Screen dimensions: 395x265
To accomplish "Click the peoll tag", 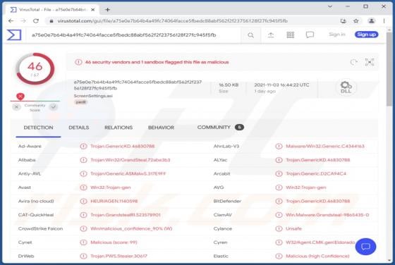I will tap(80, 102).
